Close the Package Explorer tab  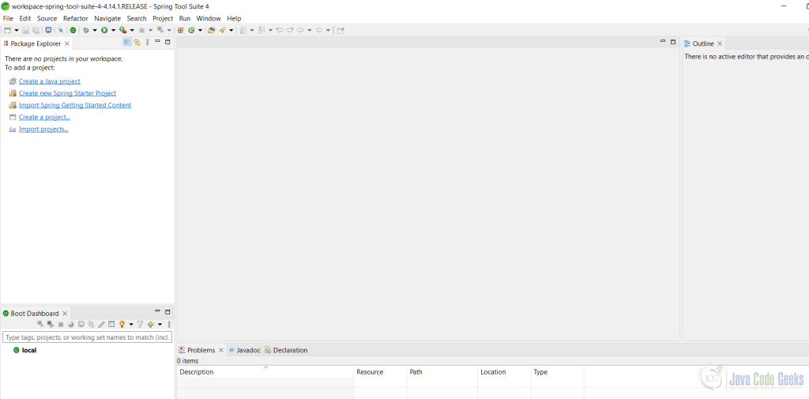(x=67, y=44)
